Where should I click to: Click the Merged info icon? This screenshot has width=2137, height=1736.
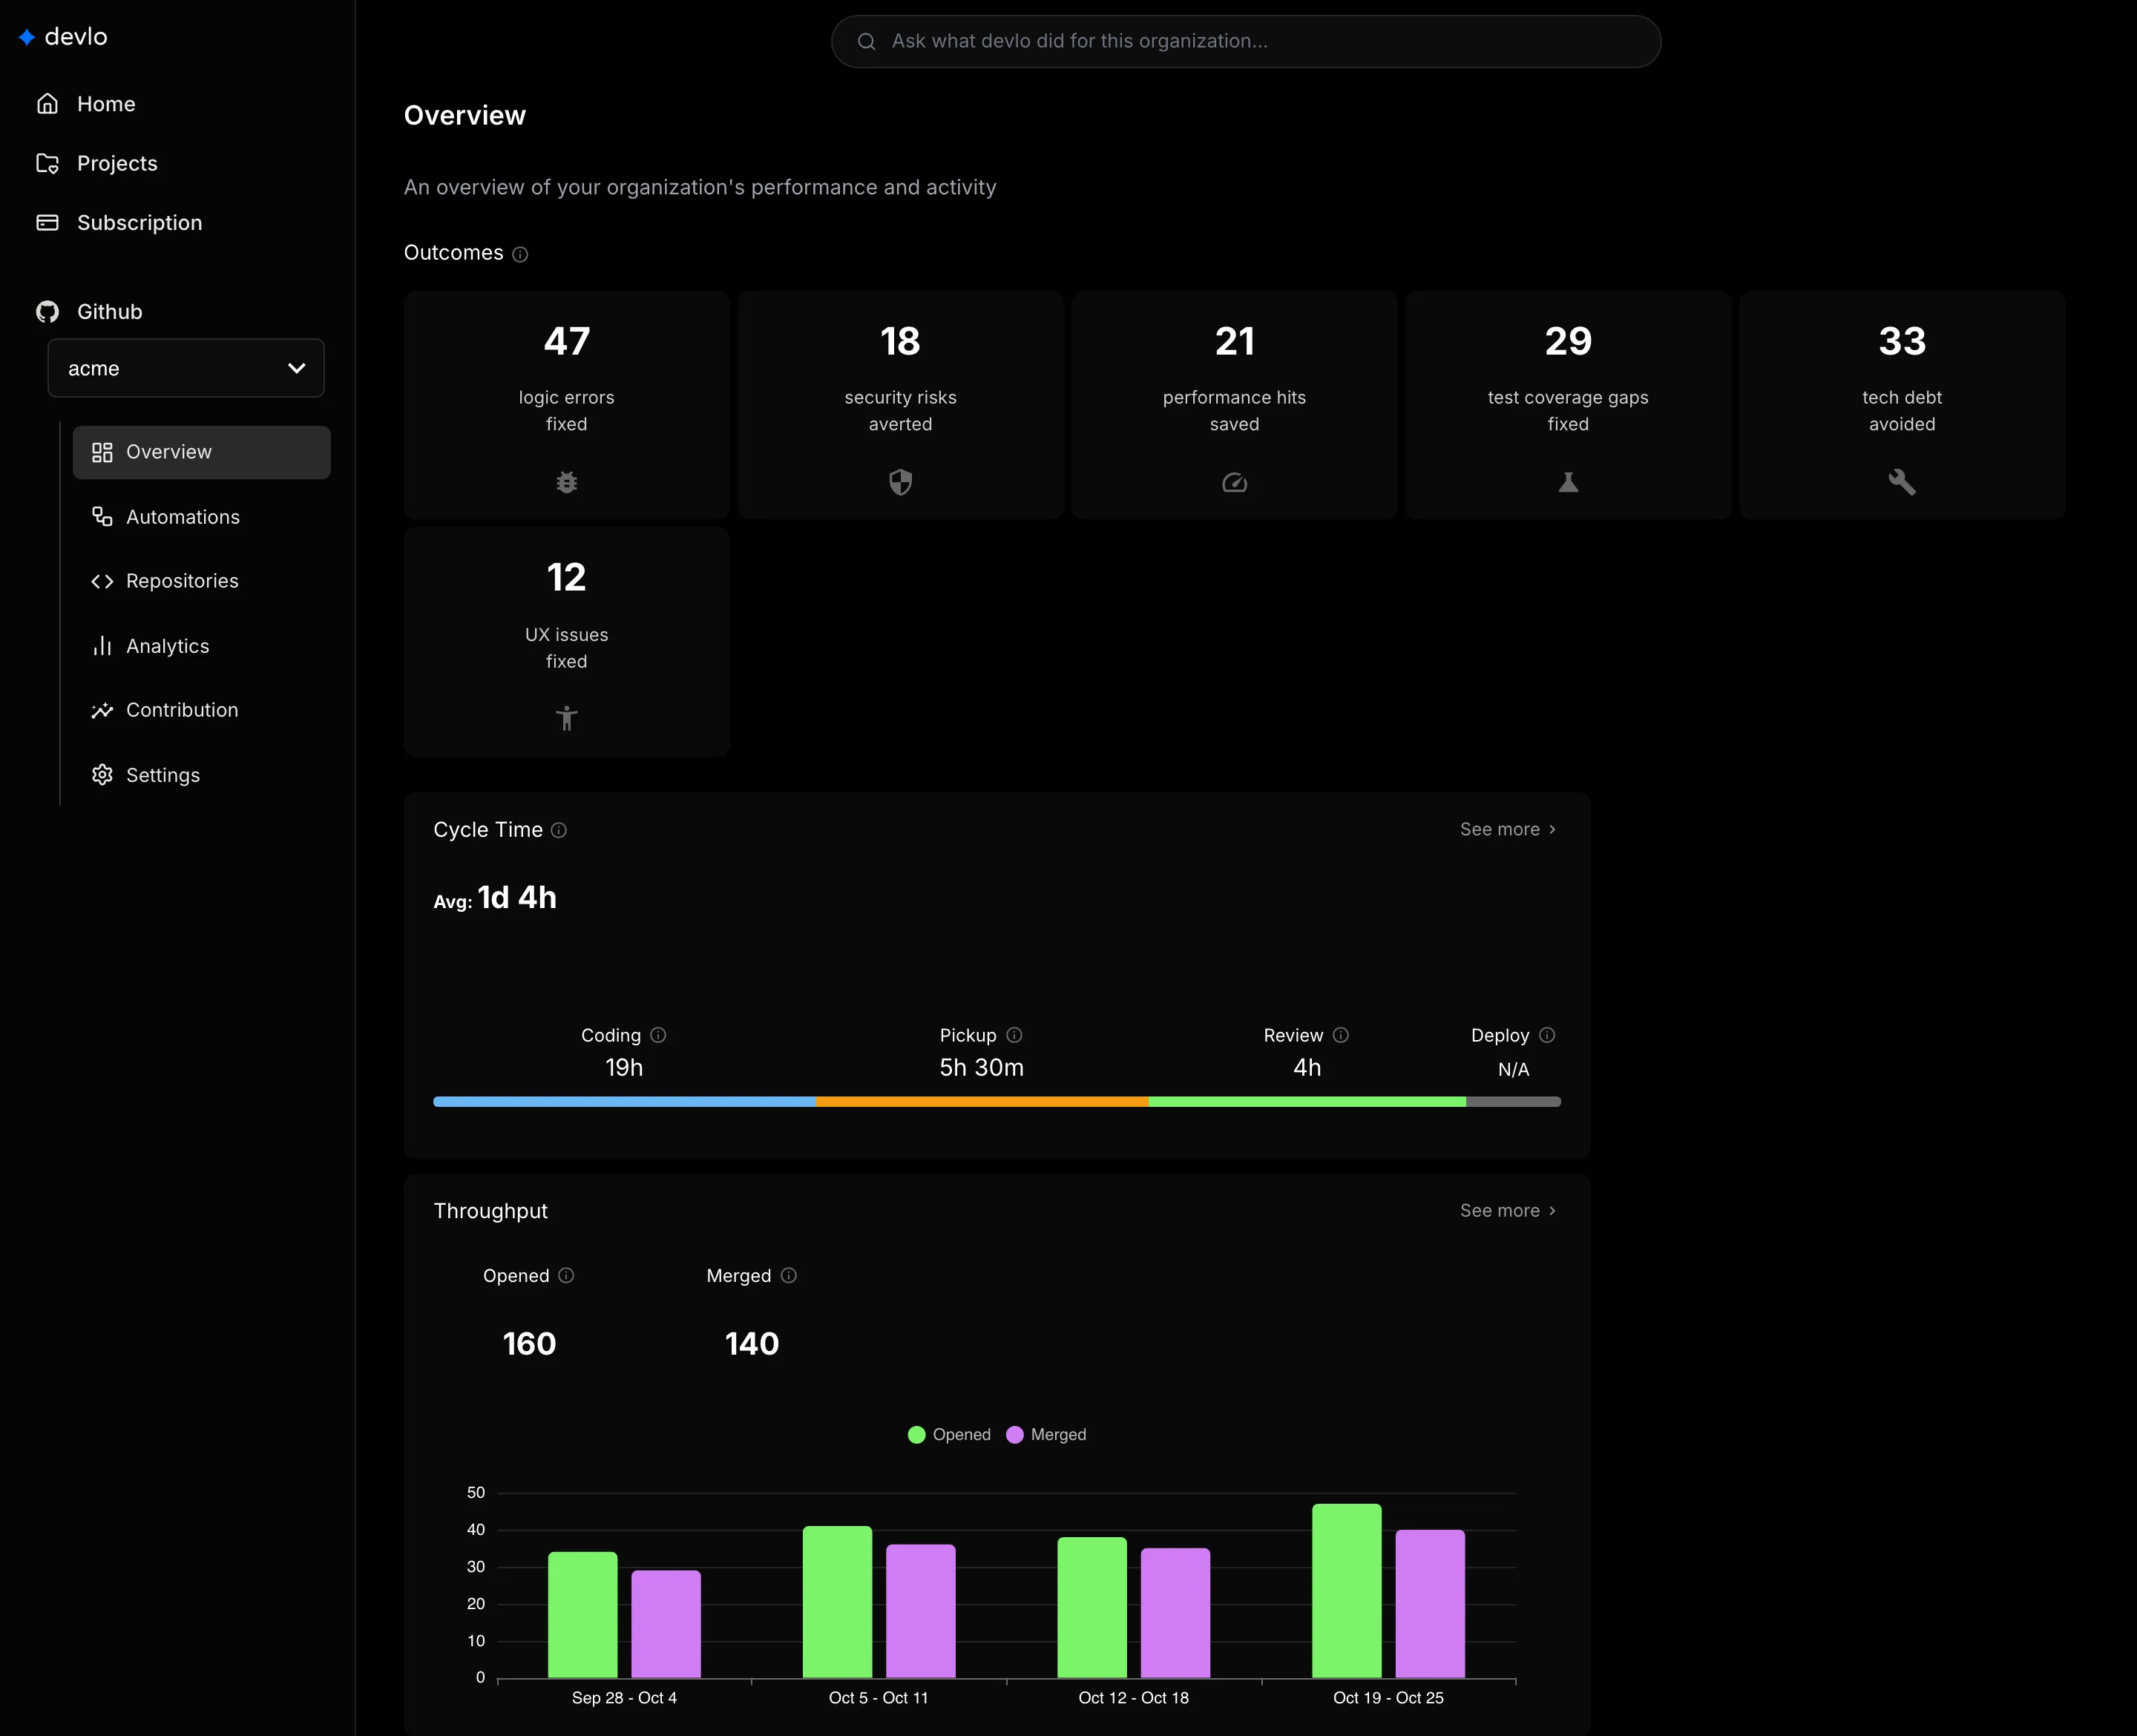[x=788, y=1275]
